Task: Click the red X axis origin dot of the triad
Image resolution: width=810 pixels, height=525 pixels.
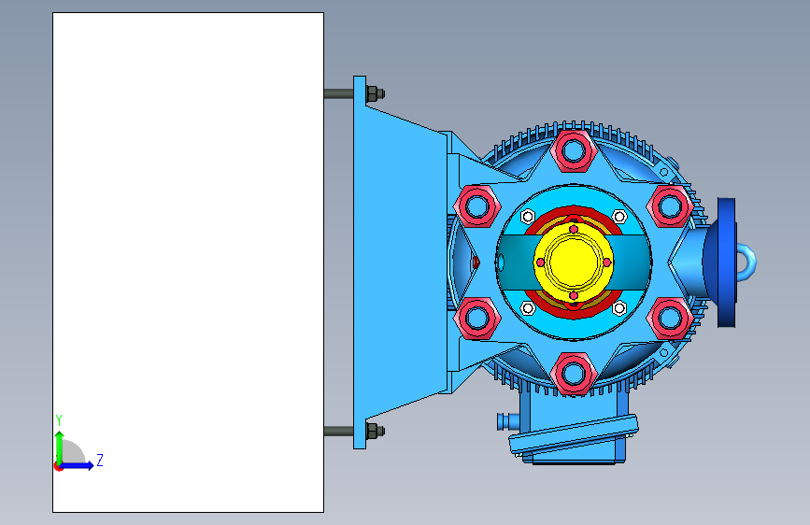Action: click(x=58, y=466)
